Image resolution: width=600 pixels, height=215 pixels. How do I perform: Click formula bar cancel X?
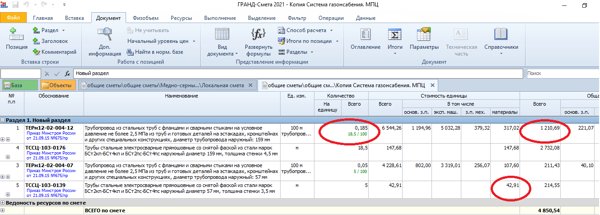click(47, 73)
